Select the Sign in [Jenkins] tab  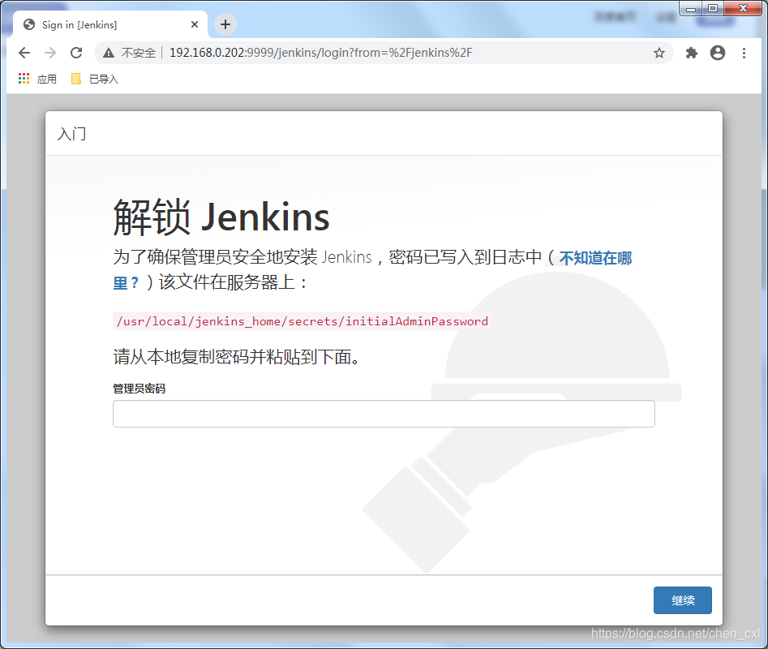109,24
